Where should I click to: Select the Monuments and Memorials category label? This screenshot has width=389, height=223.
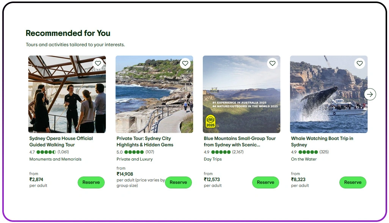(x=55, y=159)
